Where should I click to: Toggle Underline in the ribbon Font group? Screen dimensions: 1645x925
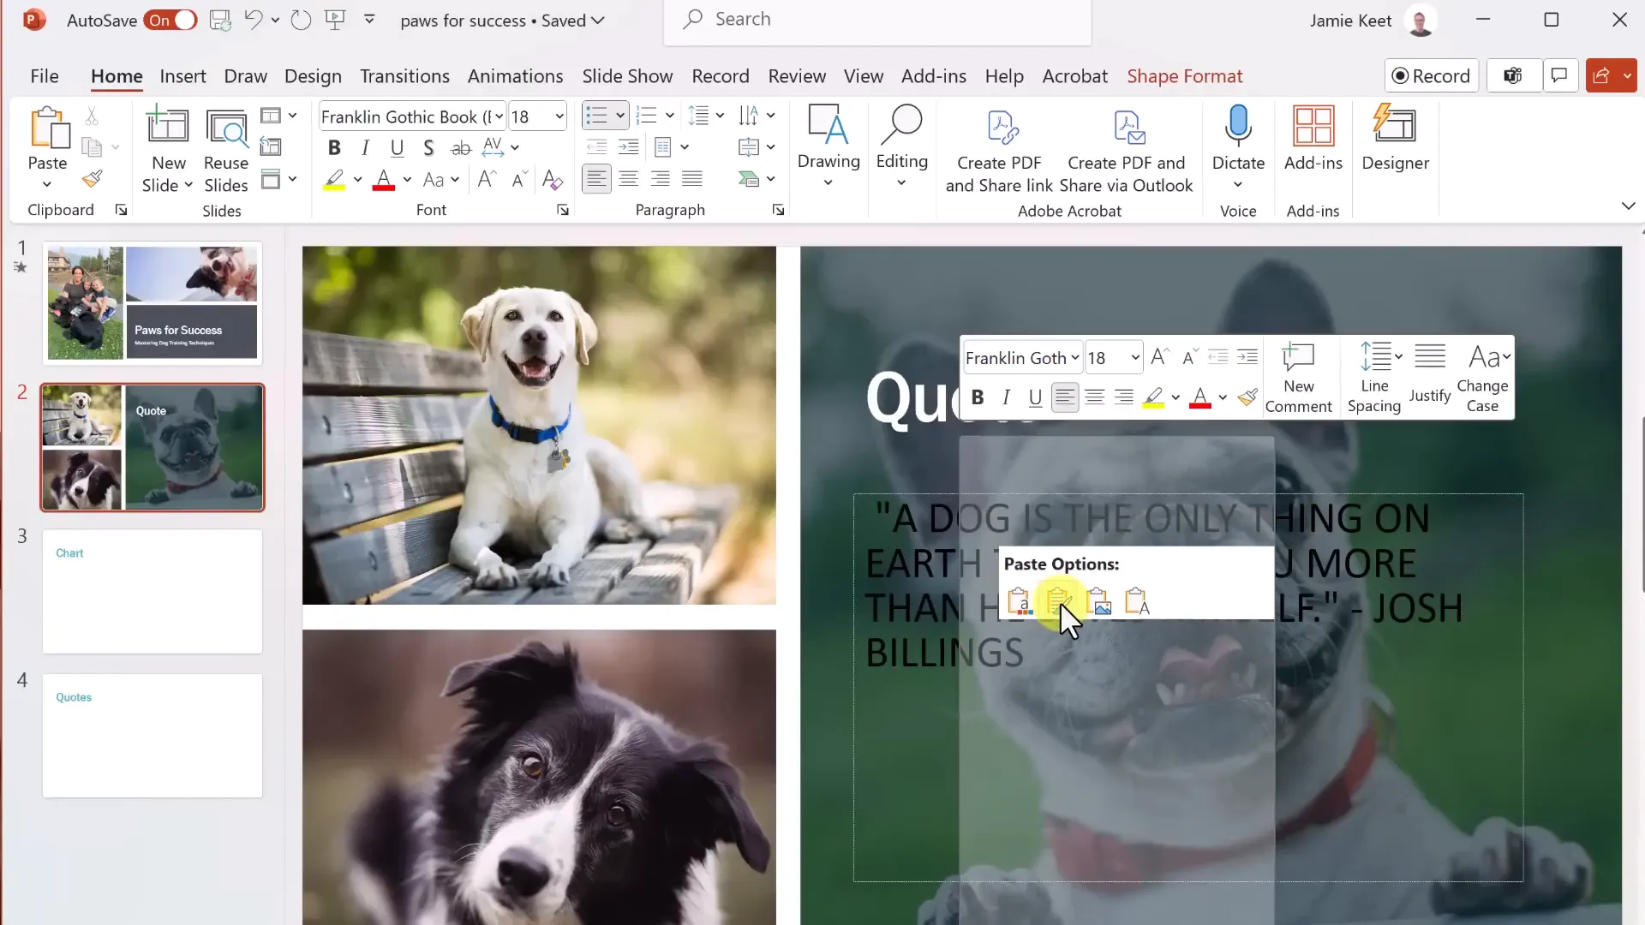pyautogui.click(x=397, y=147)
